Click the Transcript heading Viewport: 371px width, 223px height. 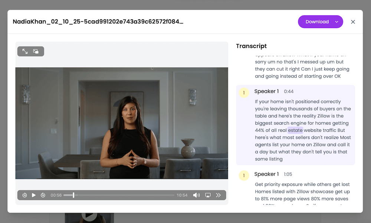coord(251,46)
